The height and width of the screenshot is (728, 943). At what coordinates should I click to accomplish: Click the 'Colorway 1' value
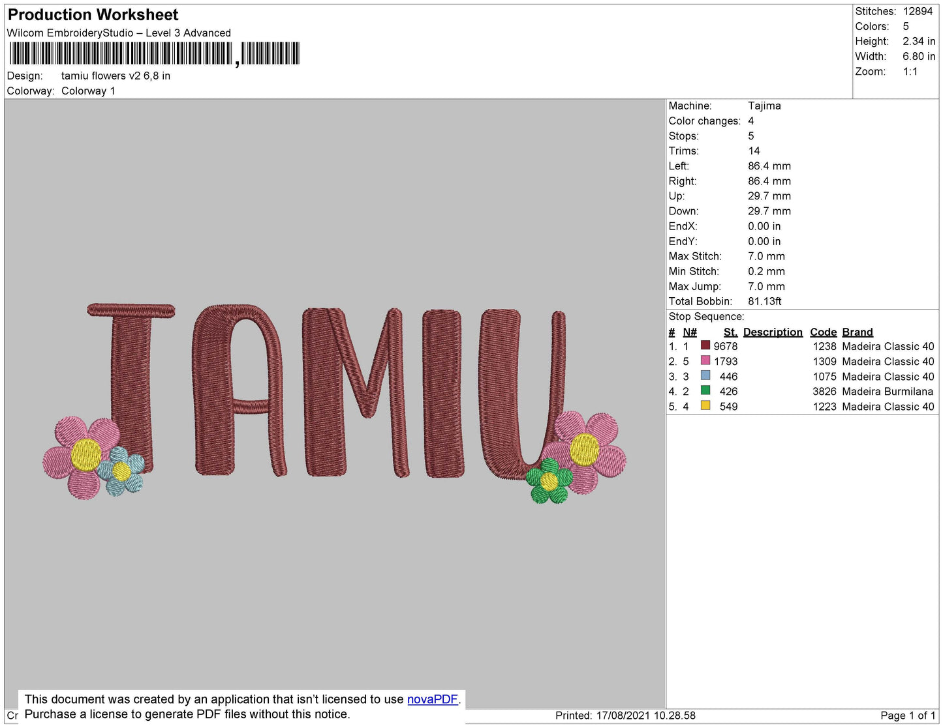pyautogui.click(x=88, y=91)
